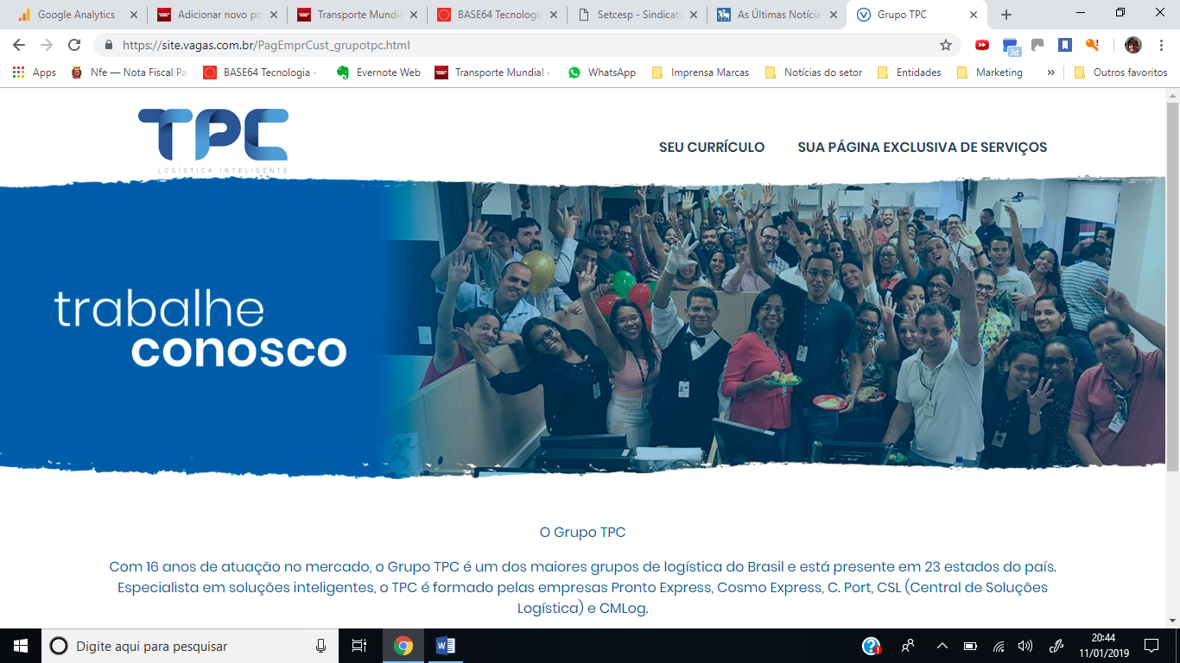The width and height of the screenshot is (1180, 663).
Task: View site security padlock info
Action: tap(109, 45)
